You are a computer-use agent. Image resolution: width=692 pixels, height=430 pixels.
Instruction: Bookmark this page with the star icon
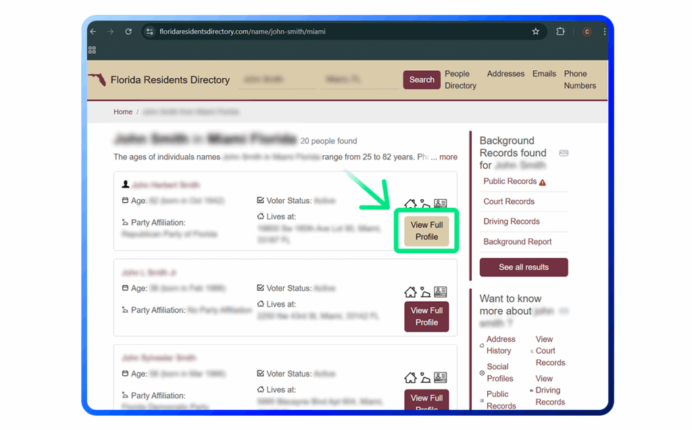click(x=535, y=32)
